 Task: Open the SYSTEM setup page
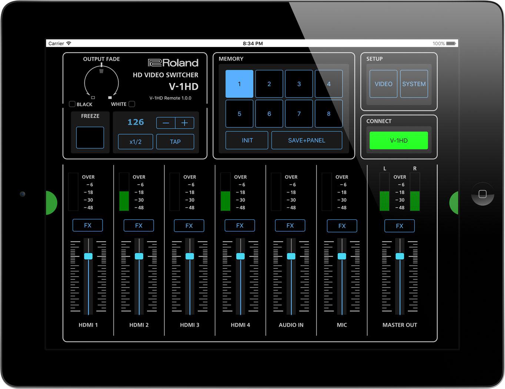point(414,84)
